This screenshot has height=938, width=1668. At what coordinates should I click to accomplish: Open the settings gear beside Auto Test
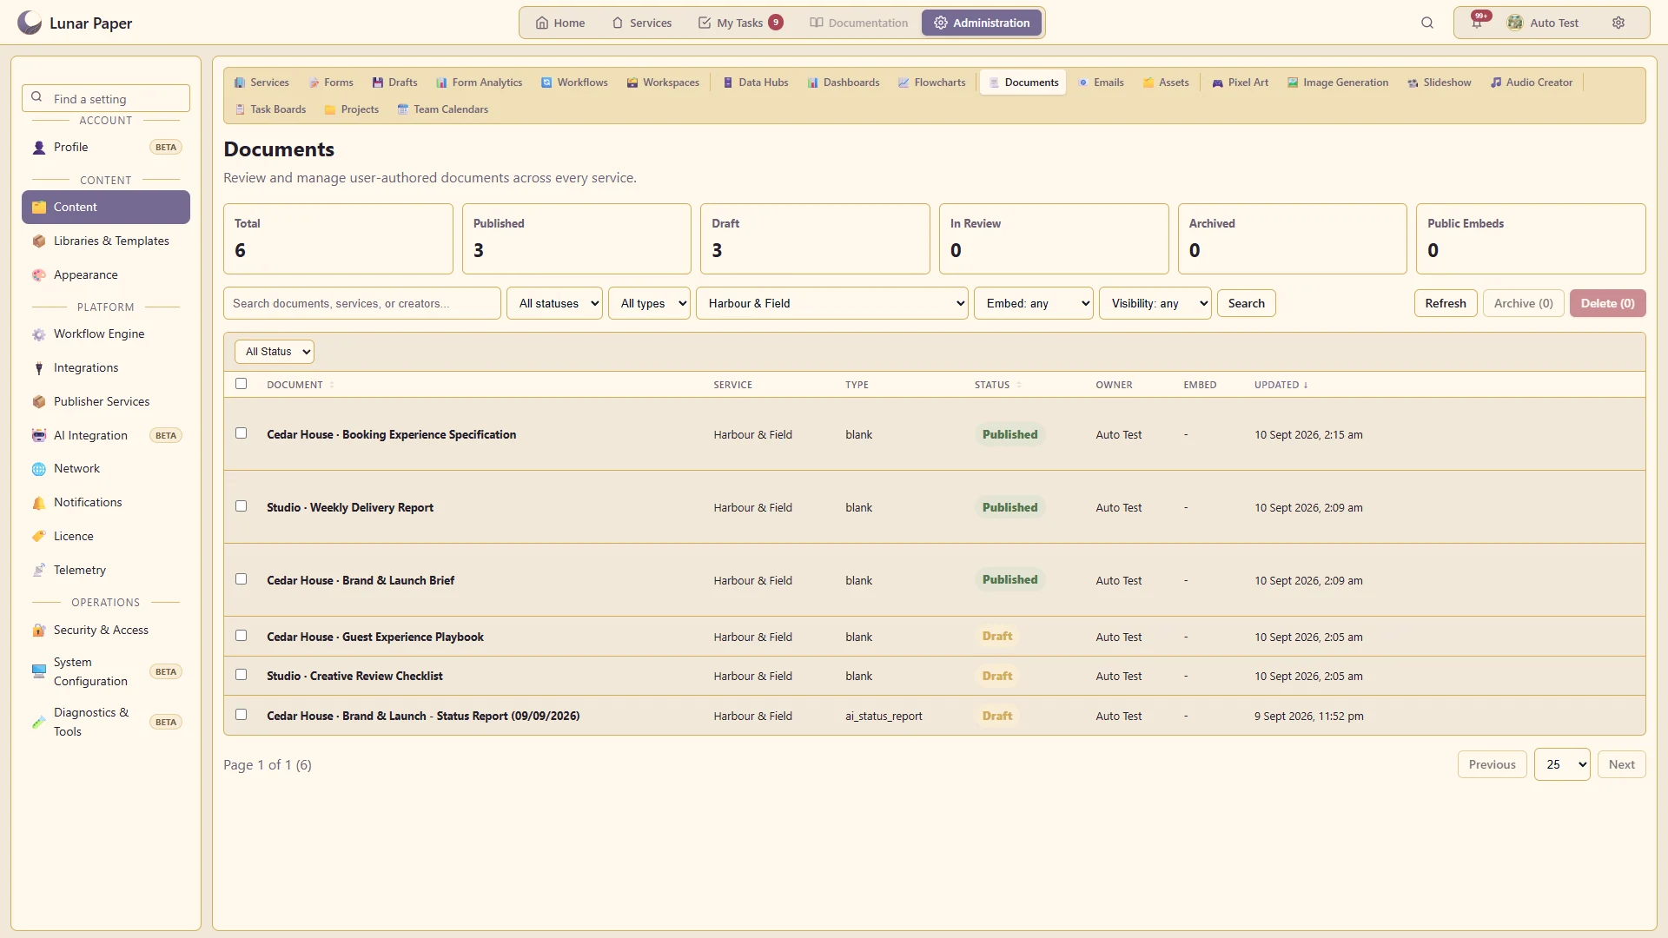[x=1618, y=23]
